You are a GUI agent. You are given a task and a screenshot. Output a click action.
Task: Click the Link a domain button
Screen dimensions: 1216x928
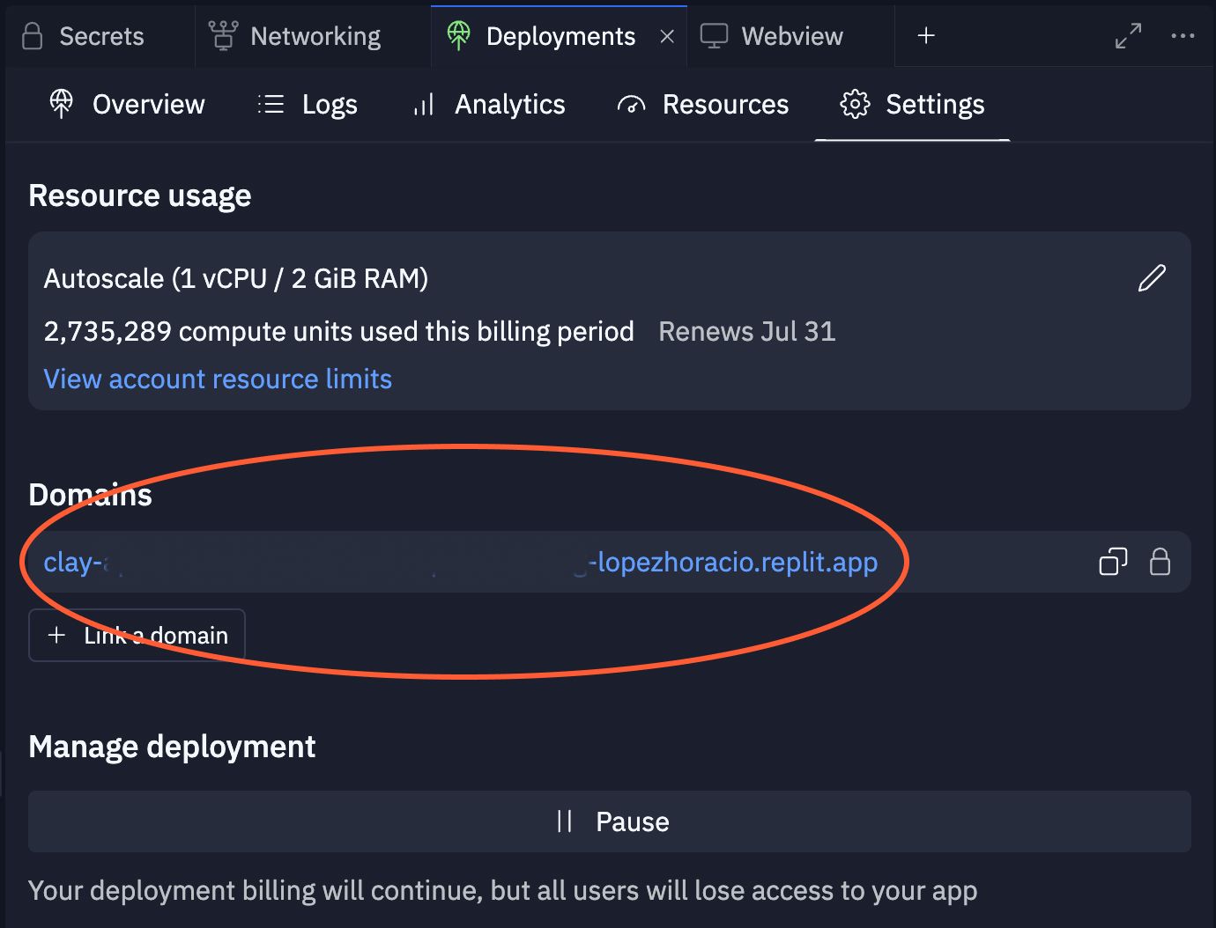point(137,635)
